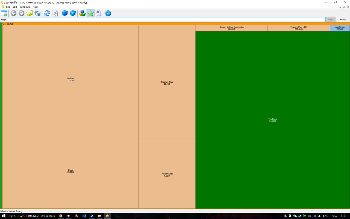This screenshot has height=219, width=350.
Task: Select the Program Files (x86) block
Action: [x=299, y=28]
